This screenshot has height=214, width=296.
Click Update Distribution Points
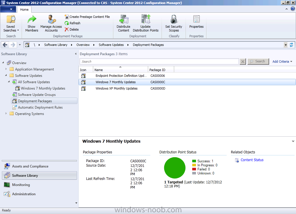[146, 24]
